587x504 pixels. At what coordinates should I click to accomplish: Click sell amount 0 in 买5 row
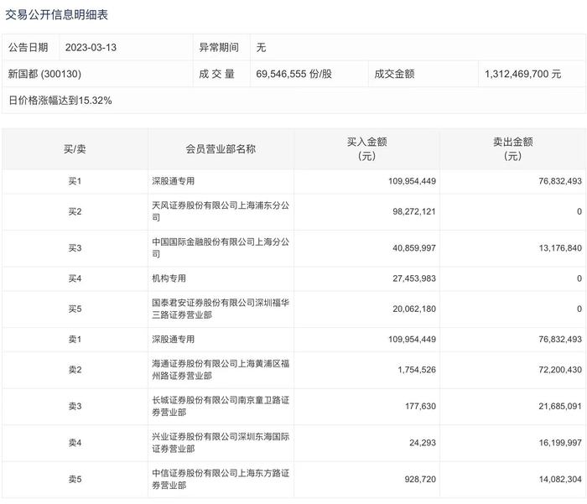tap(579, 309)
